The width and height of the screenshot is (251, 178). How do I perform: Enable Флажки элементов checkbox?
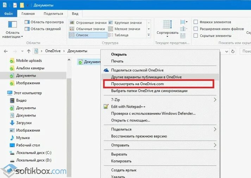pos(196,22)
